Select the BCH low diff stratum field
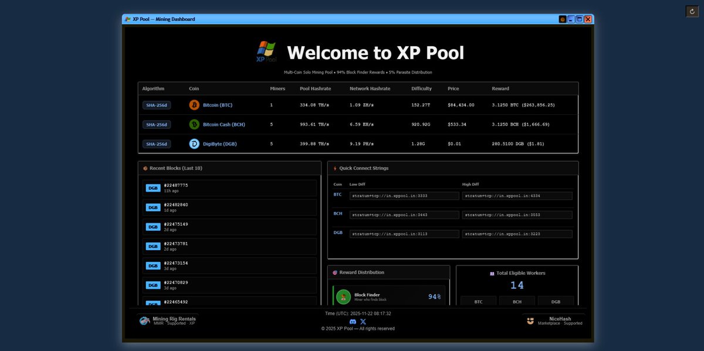The width and height of the screenshot is (704, 351). click(x=404, y=215)
